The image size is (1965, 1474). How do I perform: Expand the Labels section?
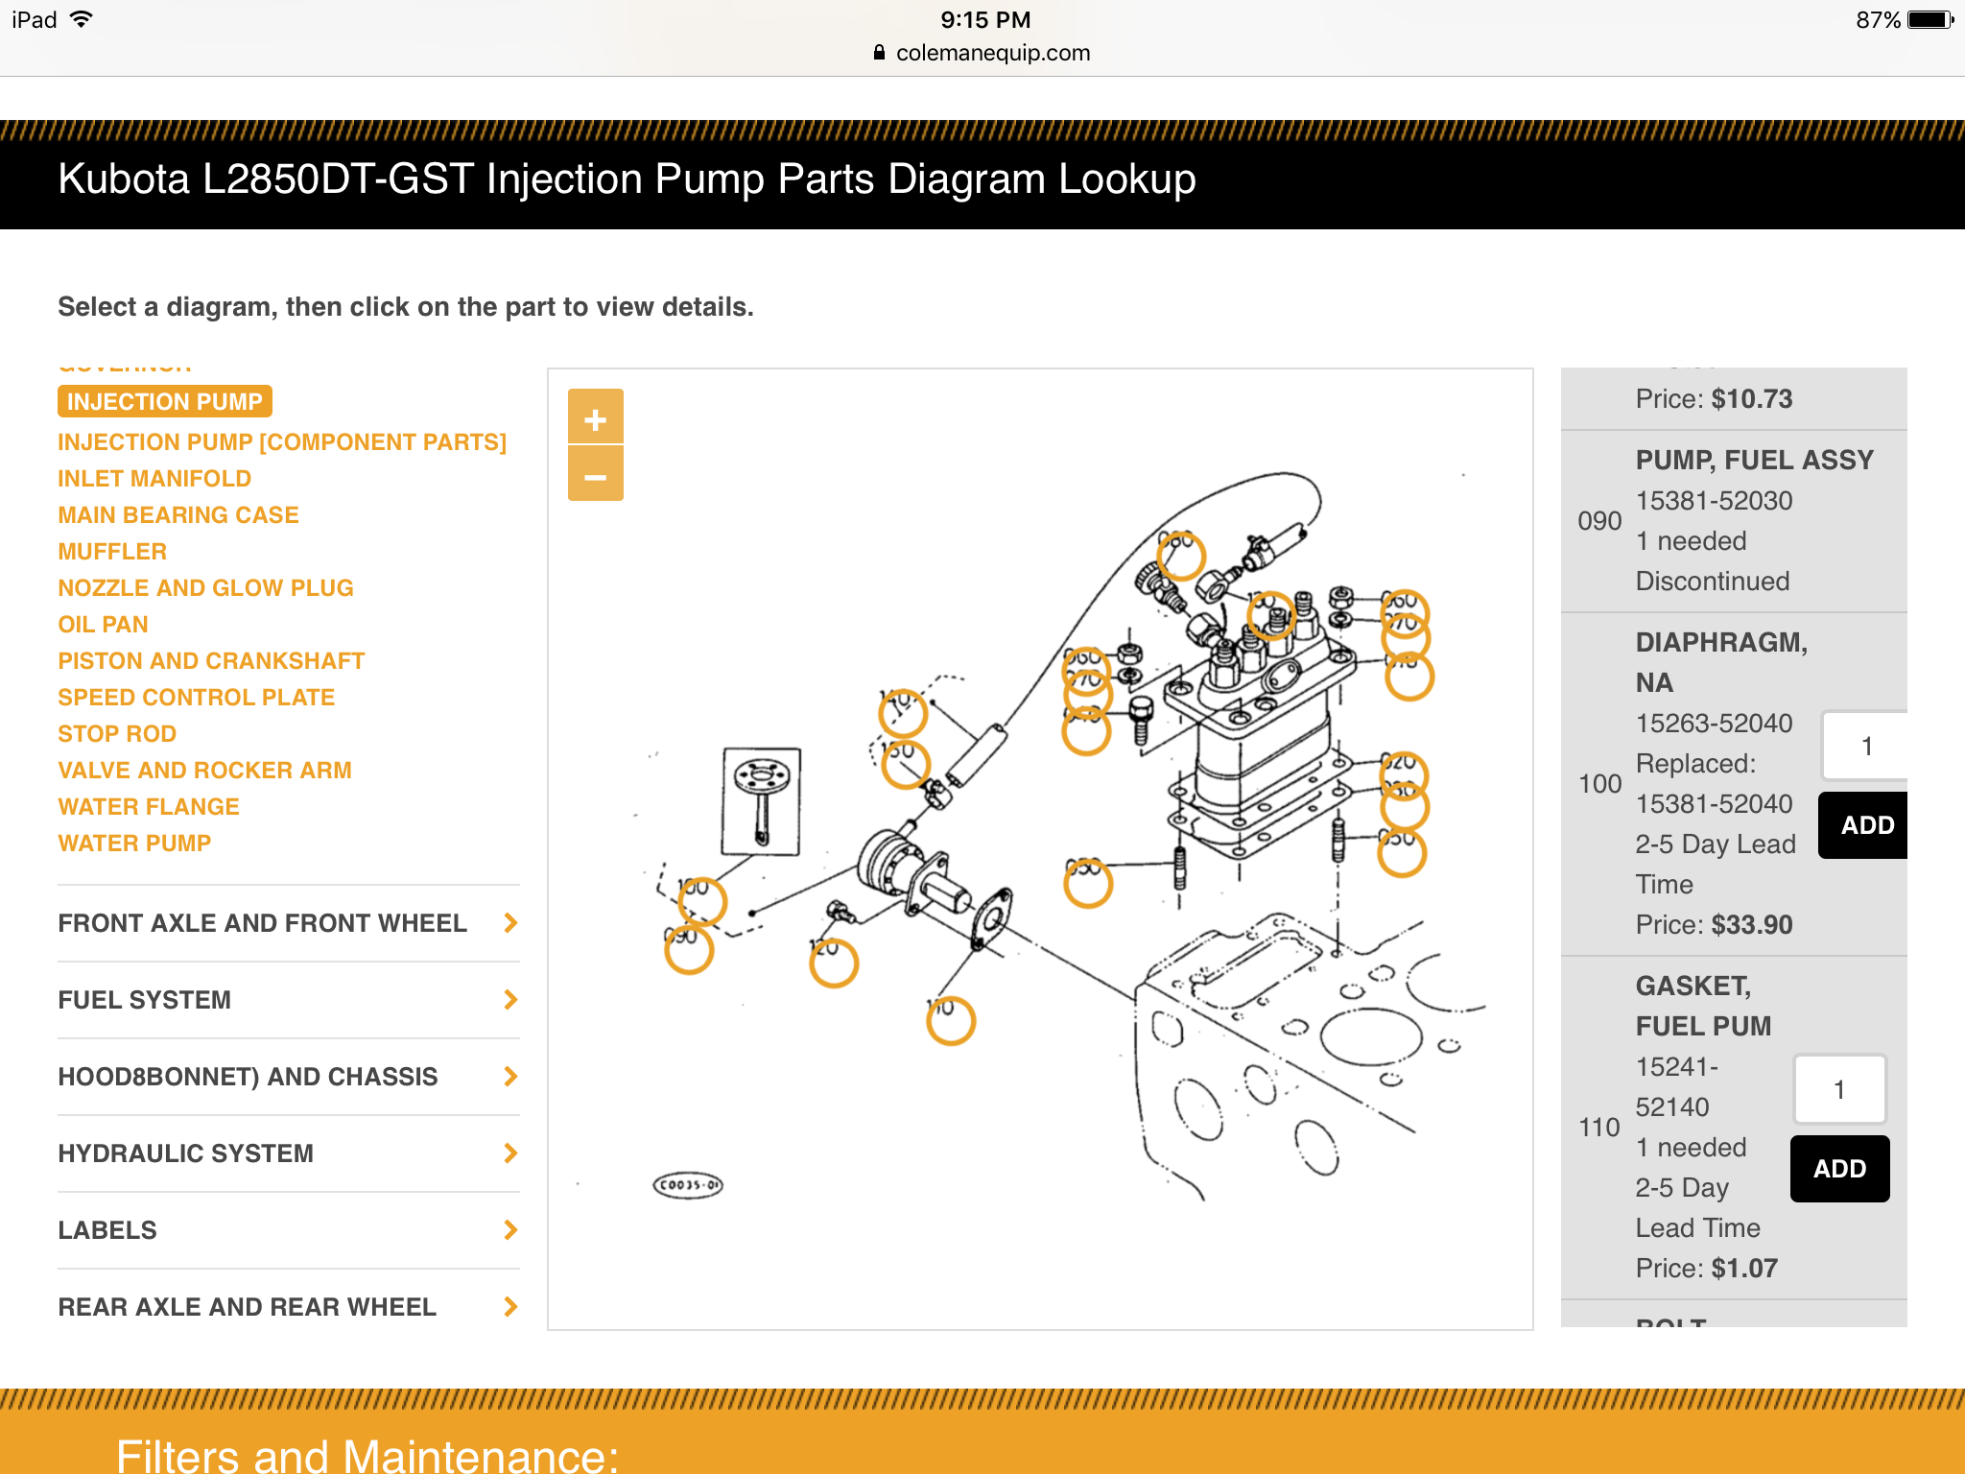point(288,1230)
